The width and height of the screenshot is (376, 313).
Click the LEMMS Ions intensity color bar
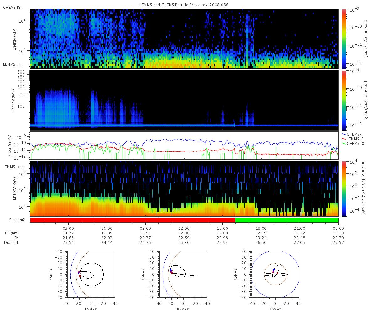pyautogui.click(x=343, y=189)
